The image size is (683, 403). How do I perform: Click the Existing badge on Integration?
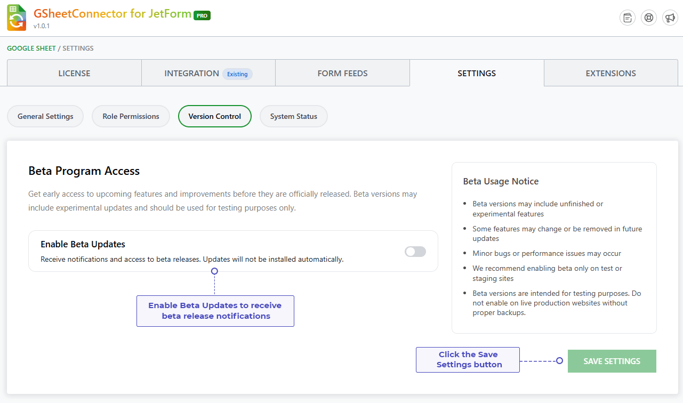(237, 74)
